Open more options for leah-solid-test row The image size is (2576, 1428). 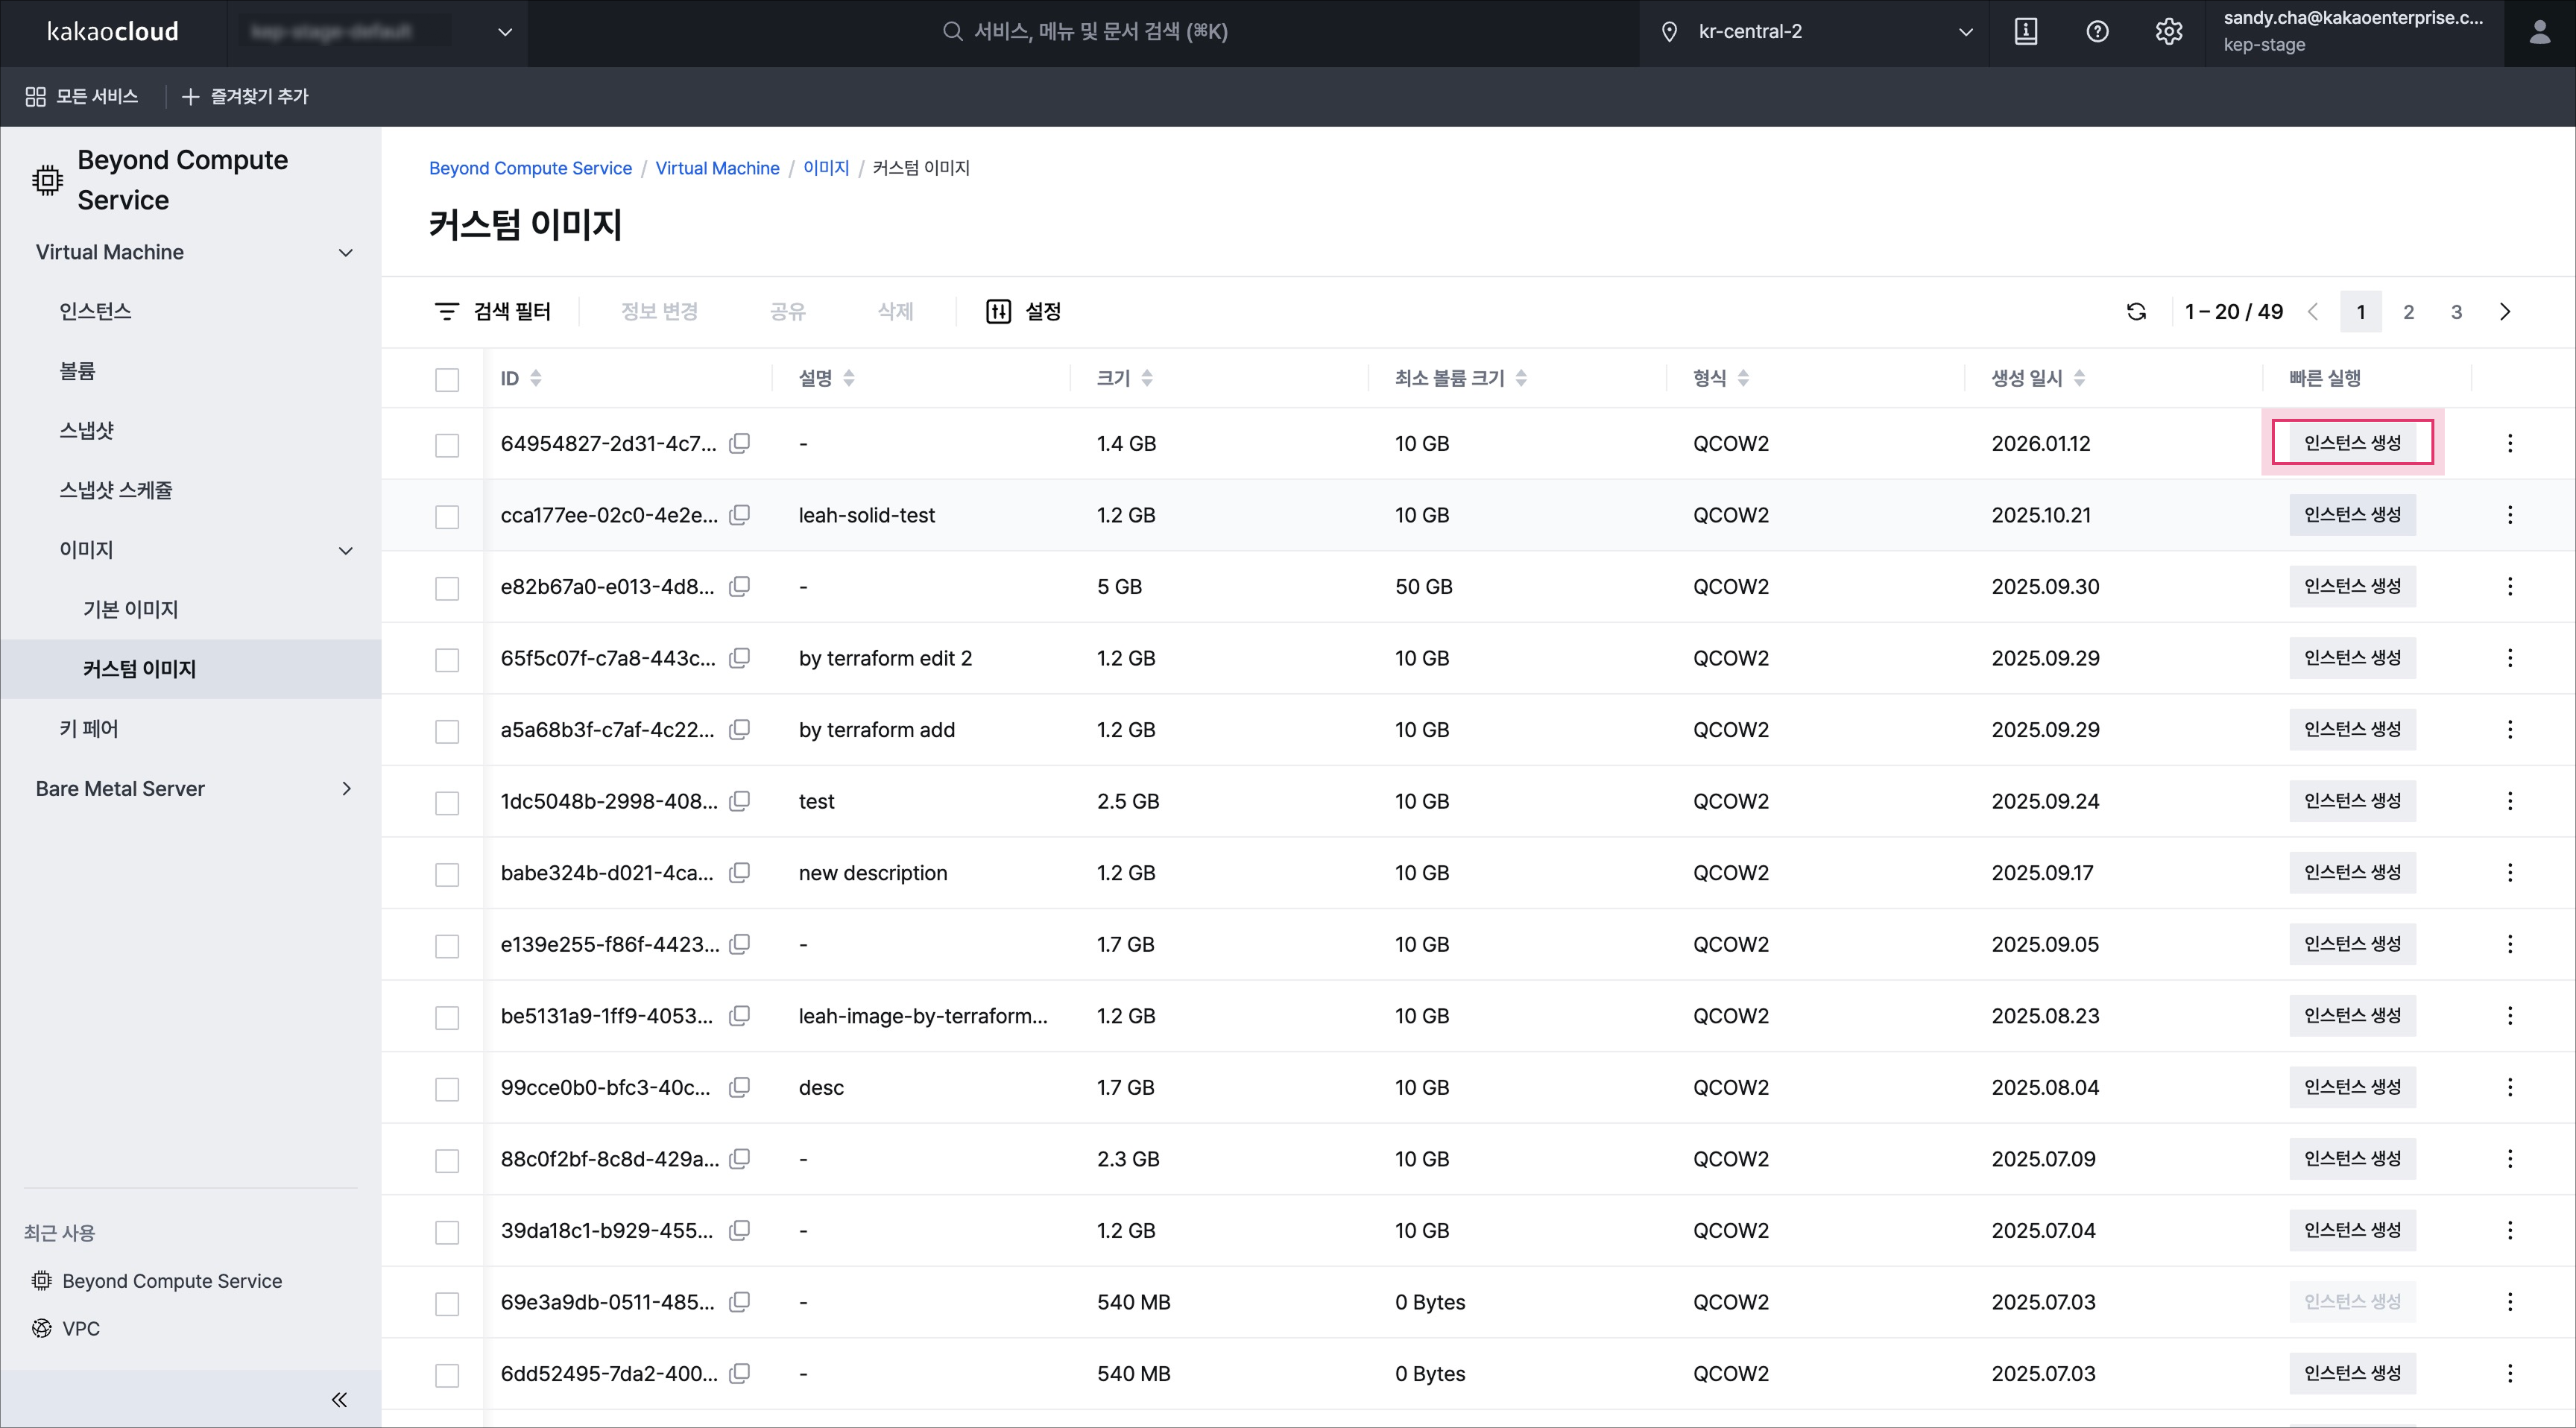pos(2509,515)
